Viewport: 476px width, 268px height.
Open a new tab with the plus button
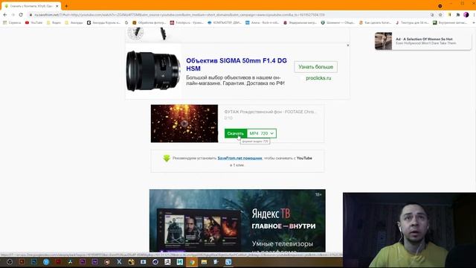click(x=66, y=6)
